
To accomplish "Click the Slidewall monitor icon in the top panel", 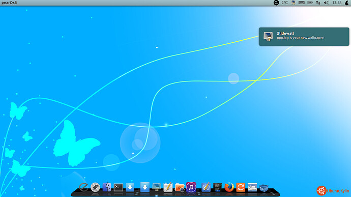I will click(293, 3).
